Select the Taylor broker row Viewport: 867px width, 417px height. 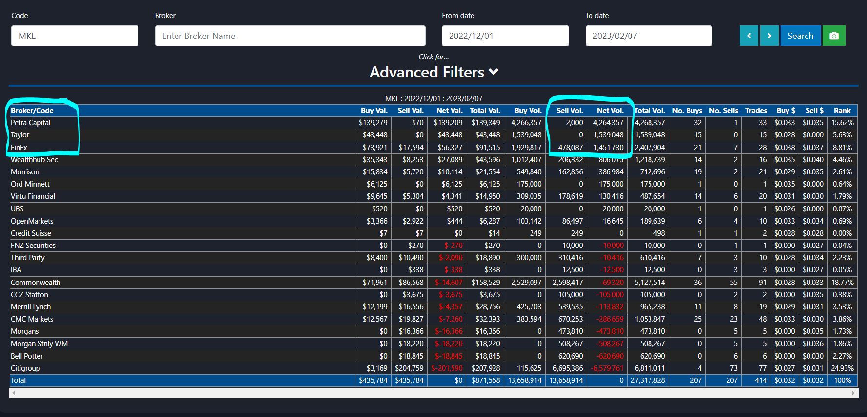click(x=433, y=135)
